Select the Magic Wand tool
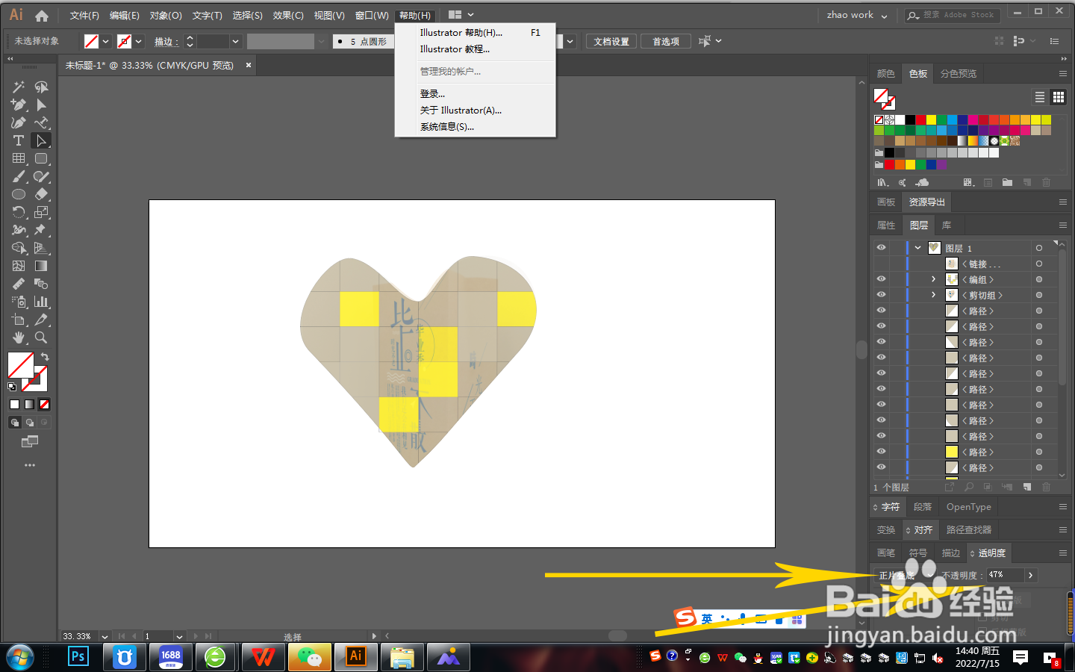This screenshot has width=1075, height=672. 19,87
